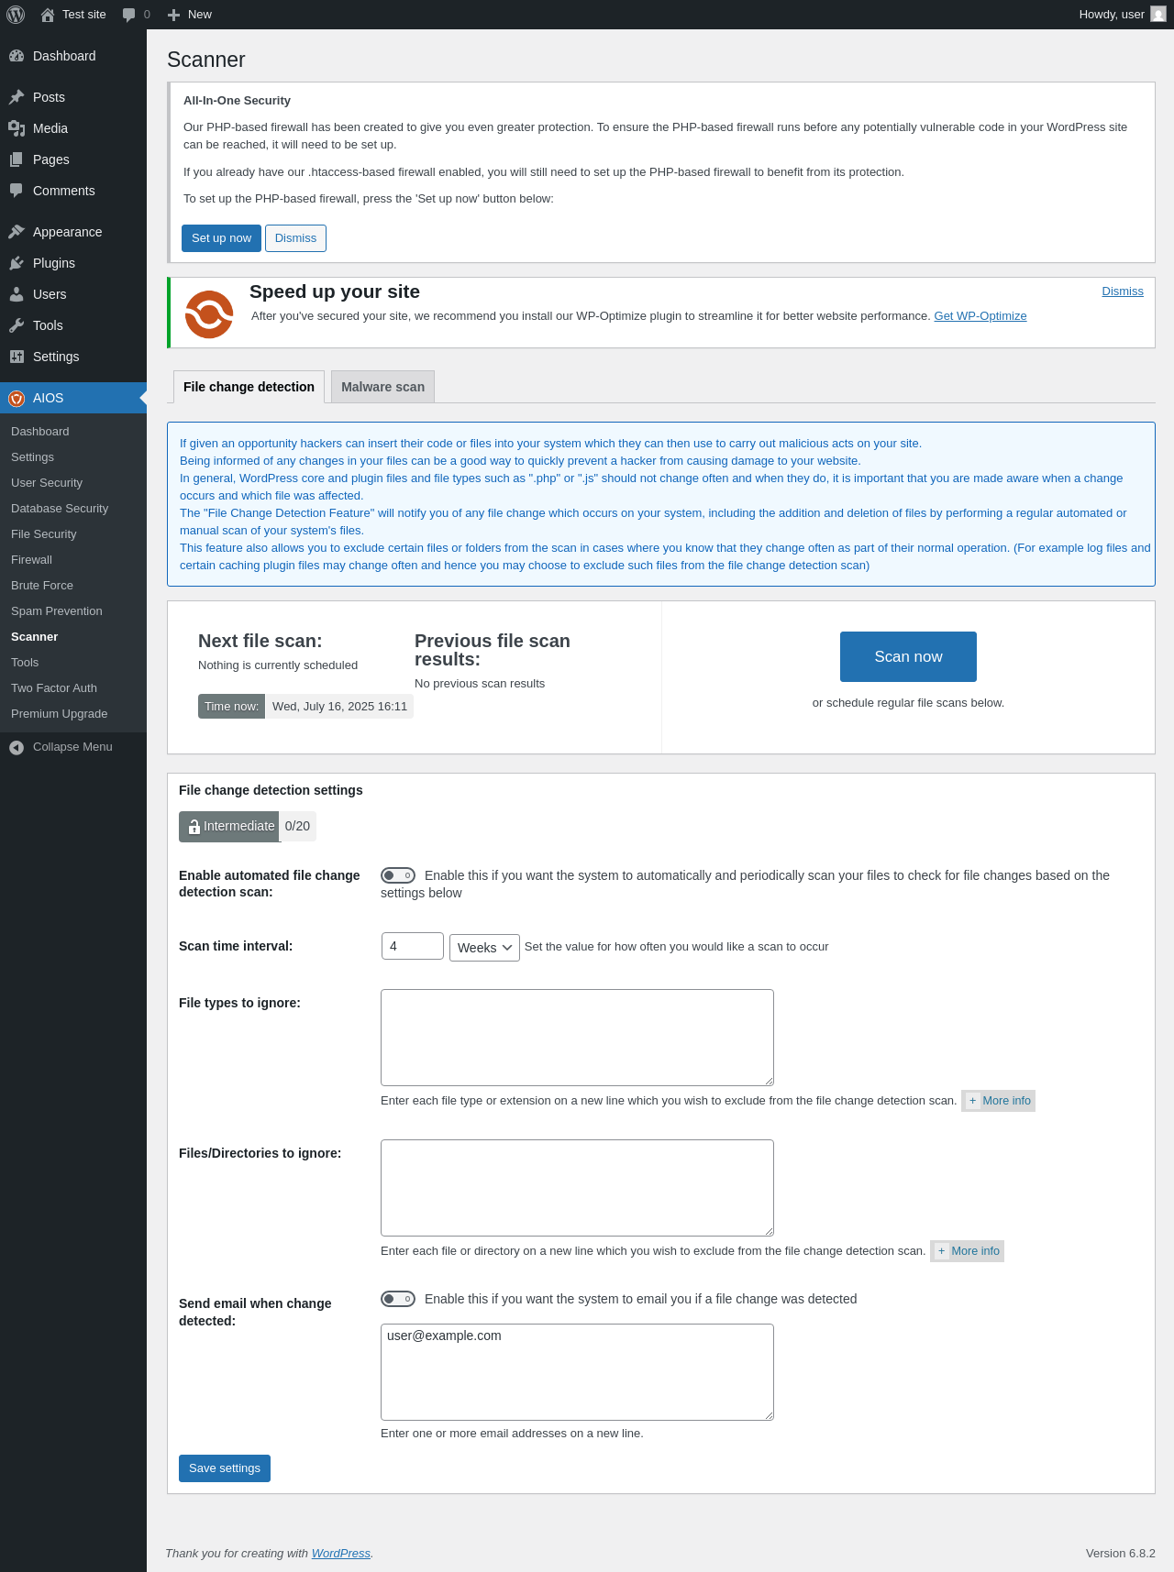Open AIOS Spam Prevention submenu
This screenshot has height=1572, width=1174.
(x=73, y=611)
